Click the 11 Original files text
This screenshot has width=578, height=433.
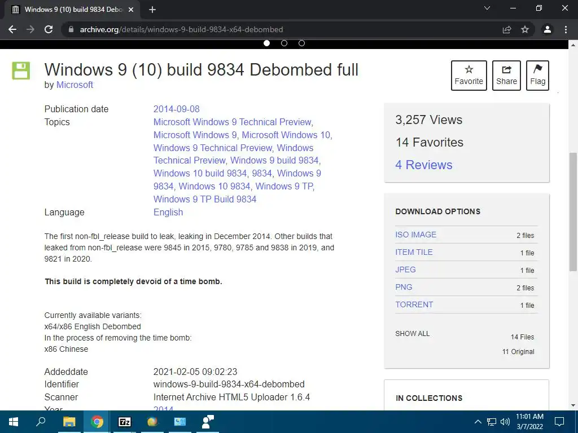point(518,352)
